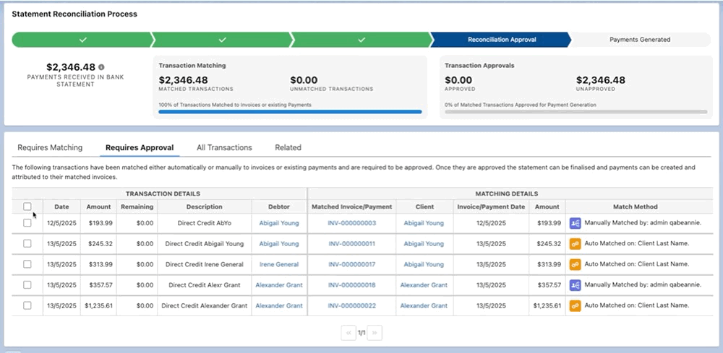Click the Debtor column header
Viewport: 723px width, 353px height.
point(279,206)
